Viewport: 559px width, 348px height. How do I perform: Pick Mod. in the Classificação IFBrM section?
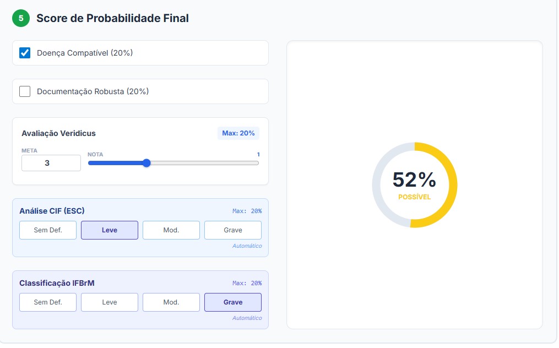coord(171,302)
